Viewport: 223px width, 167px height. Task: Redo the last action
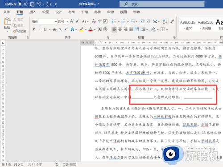point(49,4)
